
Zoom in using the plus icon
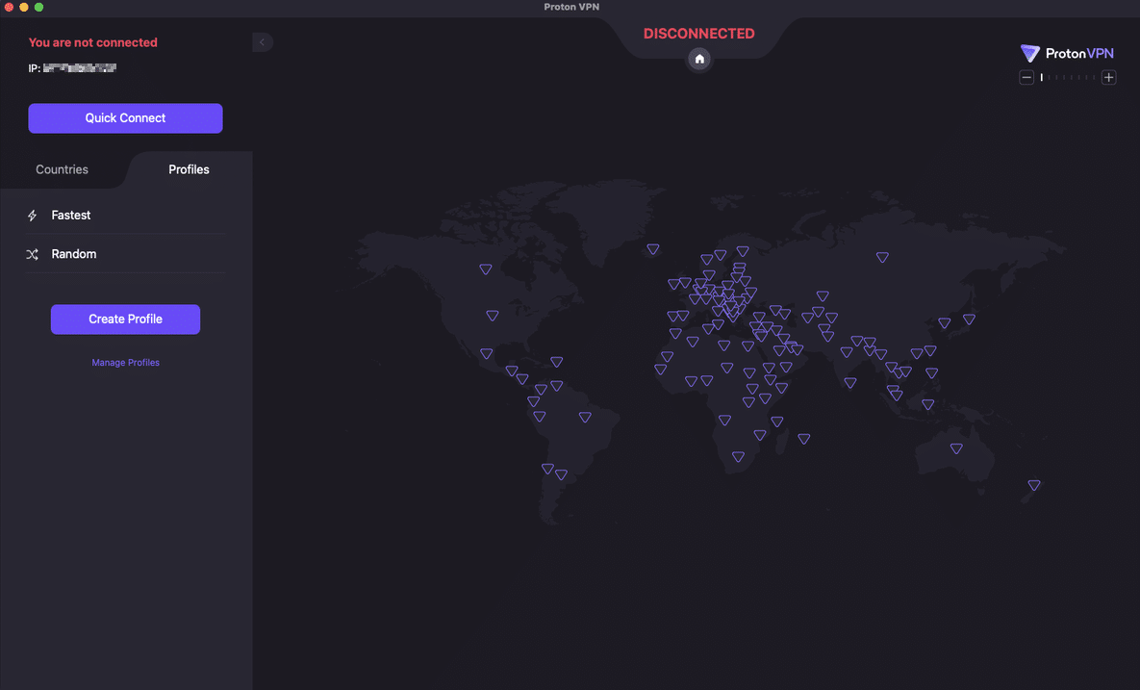1108,76
